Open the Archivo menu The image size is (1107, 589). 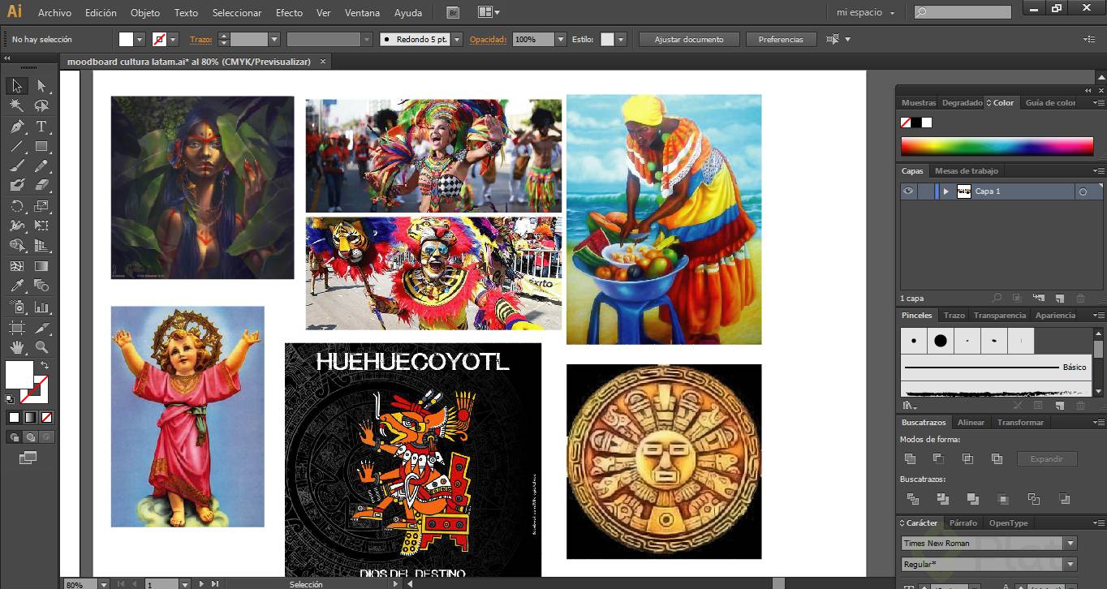tap(54, 13)
